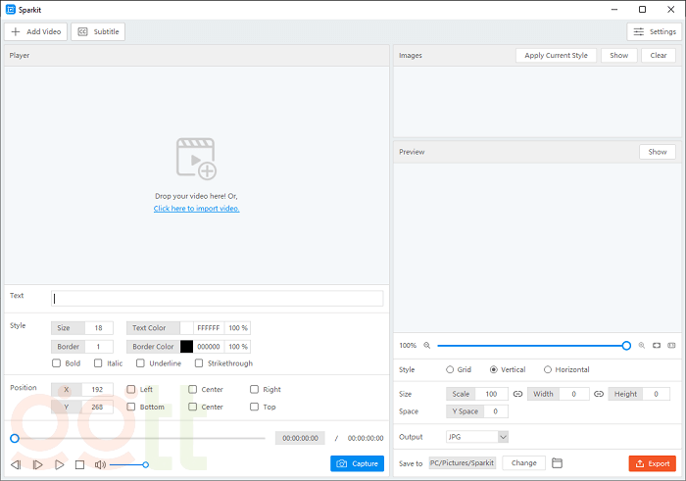The width and height of the screenshot is (686, 481).
Task: Toggle the Strikethrough checkbox
Action: click(x=199, y=363)
